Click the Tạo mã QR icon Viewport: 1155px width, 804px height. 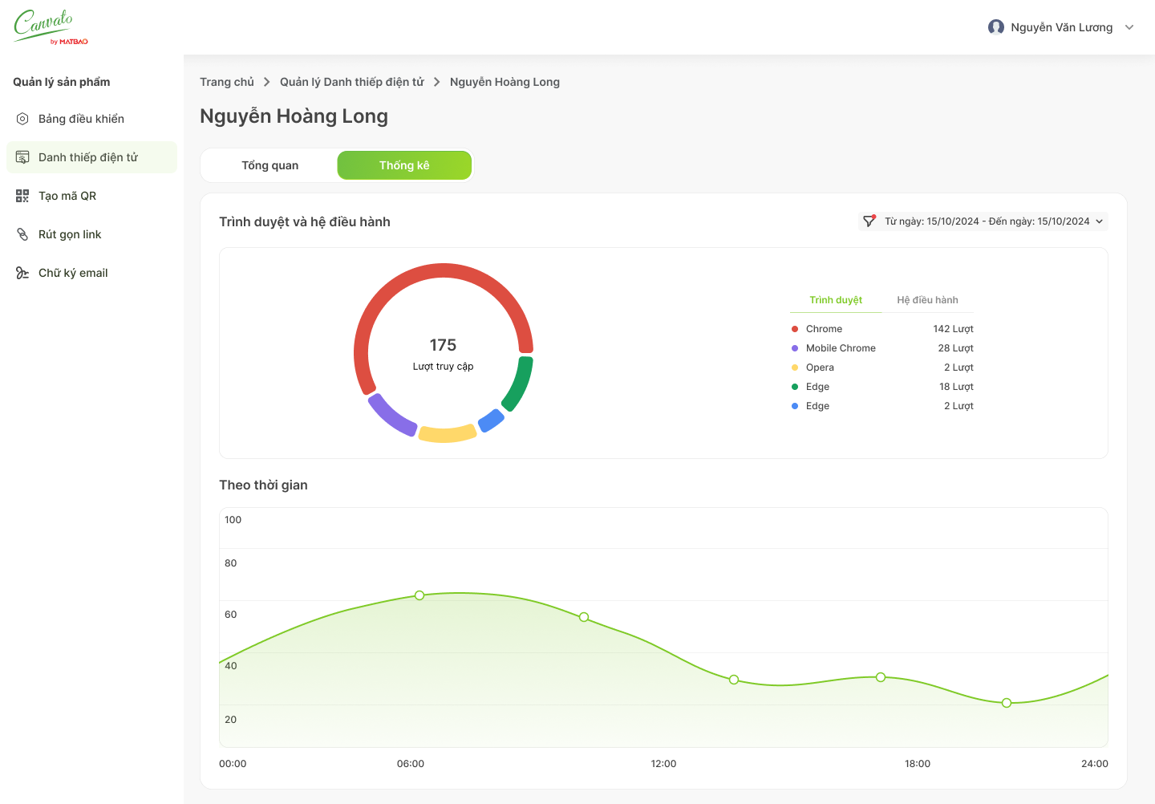(22, 196)
